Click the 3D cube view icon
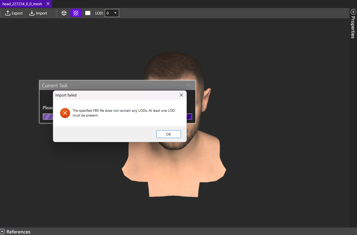This screenshot has height=235, width=357. tap(64, 13)
